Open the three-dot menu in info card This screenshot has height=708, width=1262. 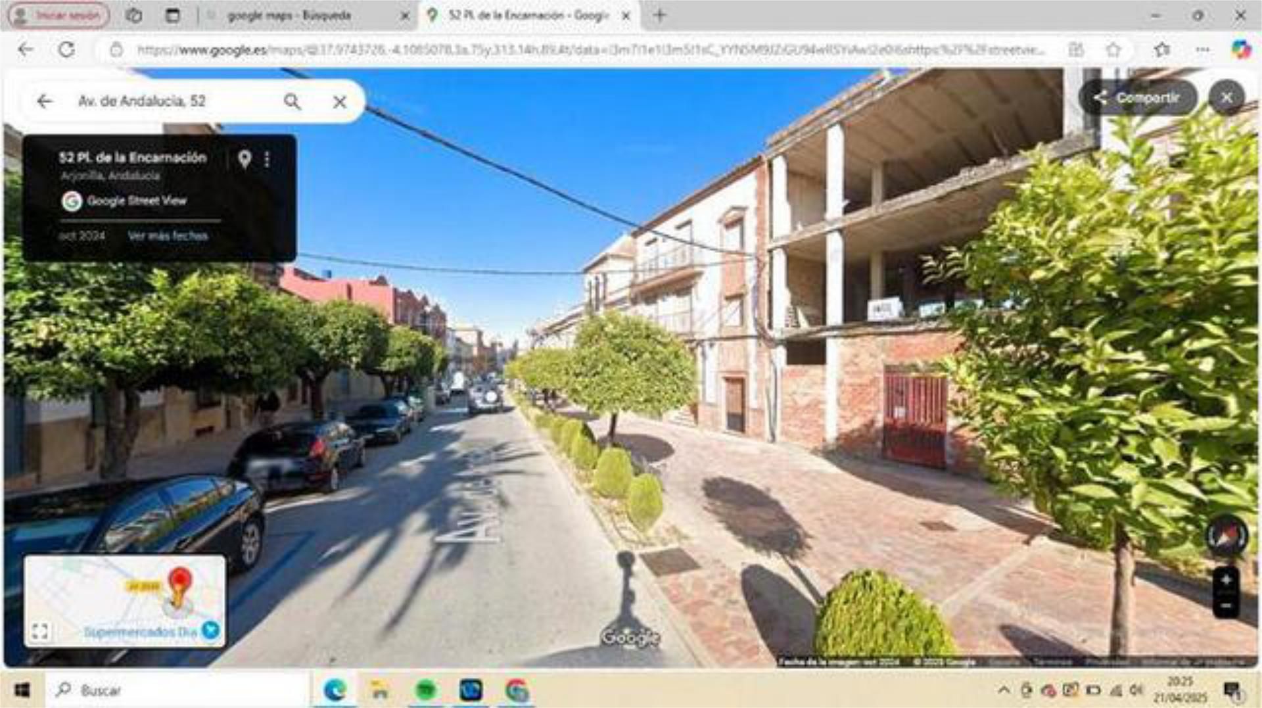(267, 159)
